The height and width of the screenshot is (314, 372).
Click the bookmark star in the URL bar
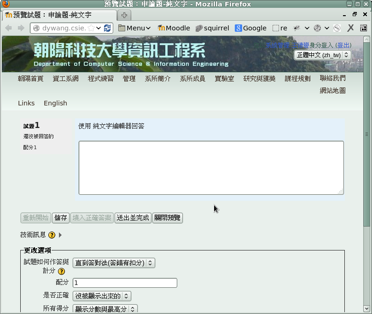(91, 28)
